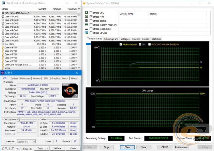
Task: Click the Stress local disks drive icon
Action: [x=86, y=29]
